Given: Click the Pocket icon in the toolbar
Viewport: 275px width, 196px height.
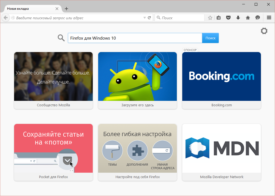Looking at the screenshot, I should [x=228, y=18].
